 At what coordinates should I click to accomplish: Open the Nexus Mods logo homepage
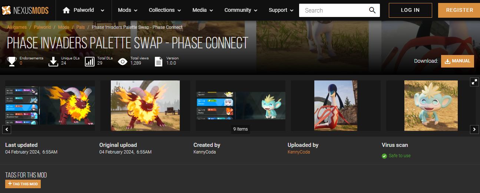(25, 10)
